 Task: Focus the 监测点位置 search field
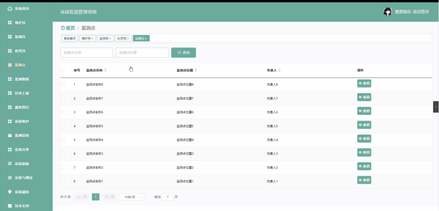142,53
